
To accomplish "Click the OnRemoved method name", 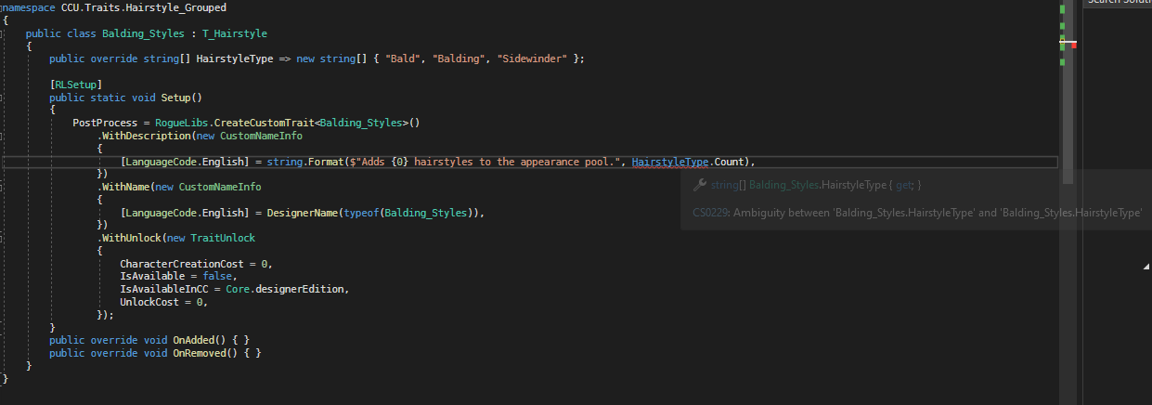I will point(199,353).
